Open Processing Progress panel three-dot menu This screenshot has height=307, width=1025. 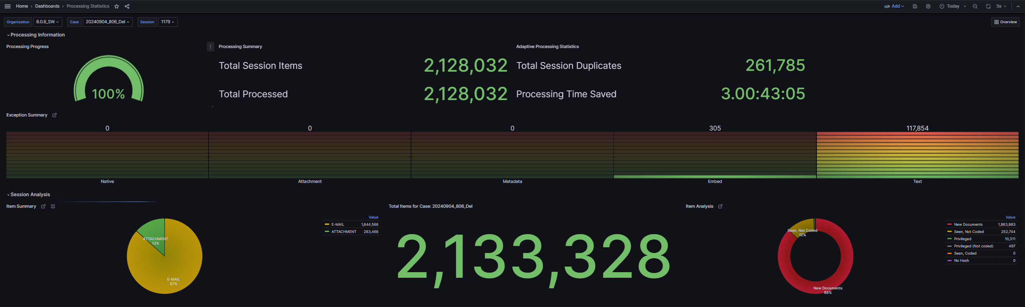pyautogui.click(x=211, y=47)
